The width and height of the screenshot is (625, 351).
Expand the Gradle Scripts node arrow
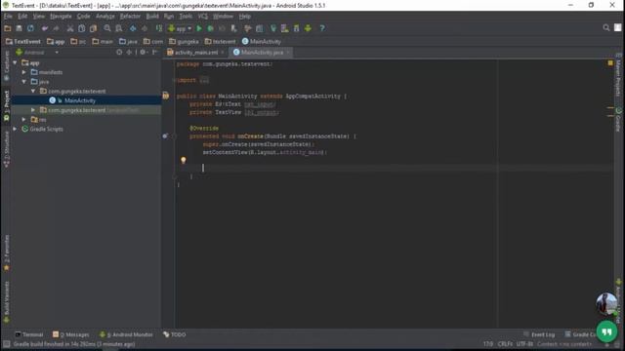coord(16,129)
